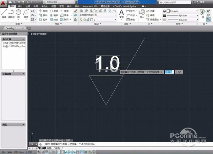Click the Stretch (拉伸) tool
This screenshot has width=213, height=154.
point(43,19)
